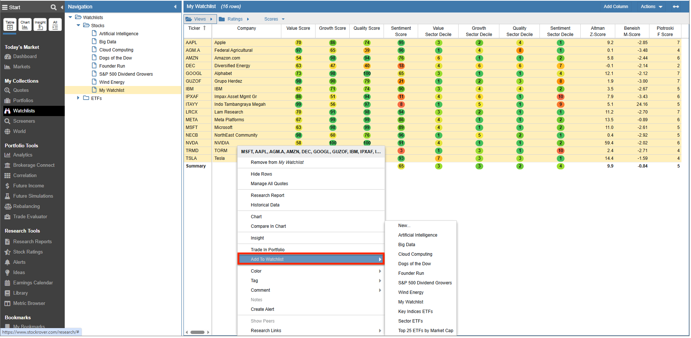Select Add To Watchlist menu item
The width and height of the screenshot is (691, 338).
pos(311,259)
